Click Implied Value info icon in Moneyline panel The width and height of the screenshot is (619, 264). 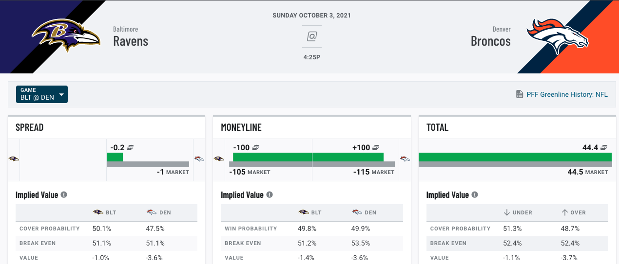click(270, 194)
